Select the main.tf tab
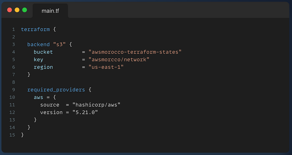This screenshot has width=292, height=155. [x=50, y=11]
